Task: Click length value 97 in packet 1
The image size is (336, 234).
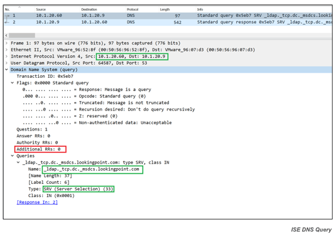Action: coord(178,16)
